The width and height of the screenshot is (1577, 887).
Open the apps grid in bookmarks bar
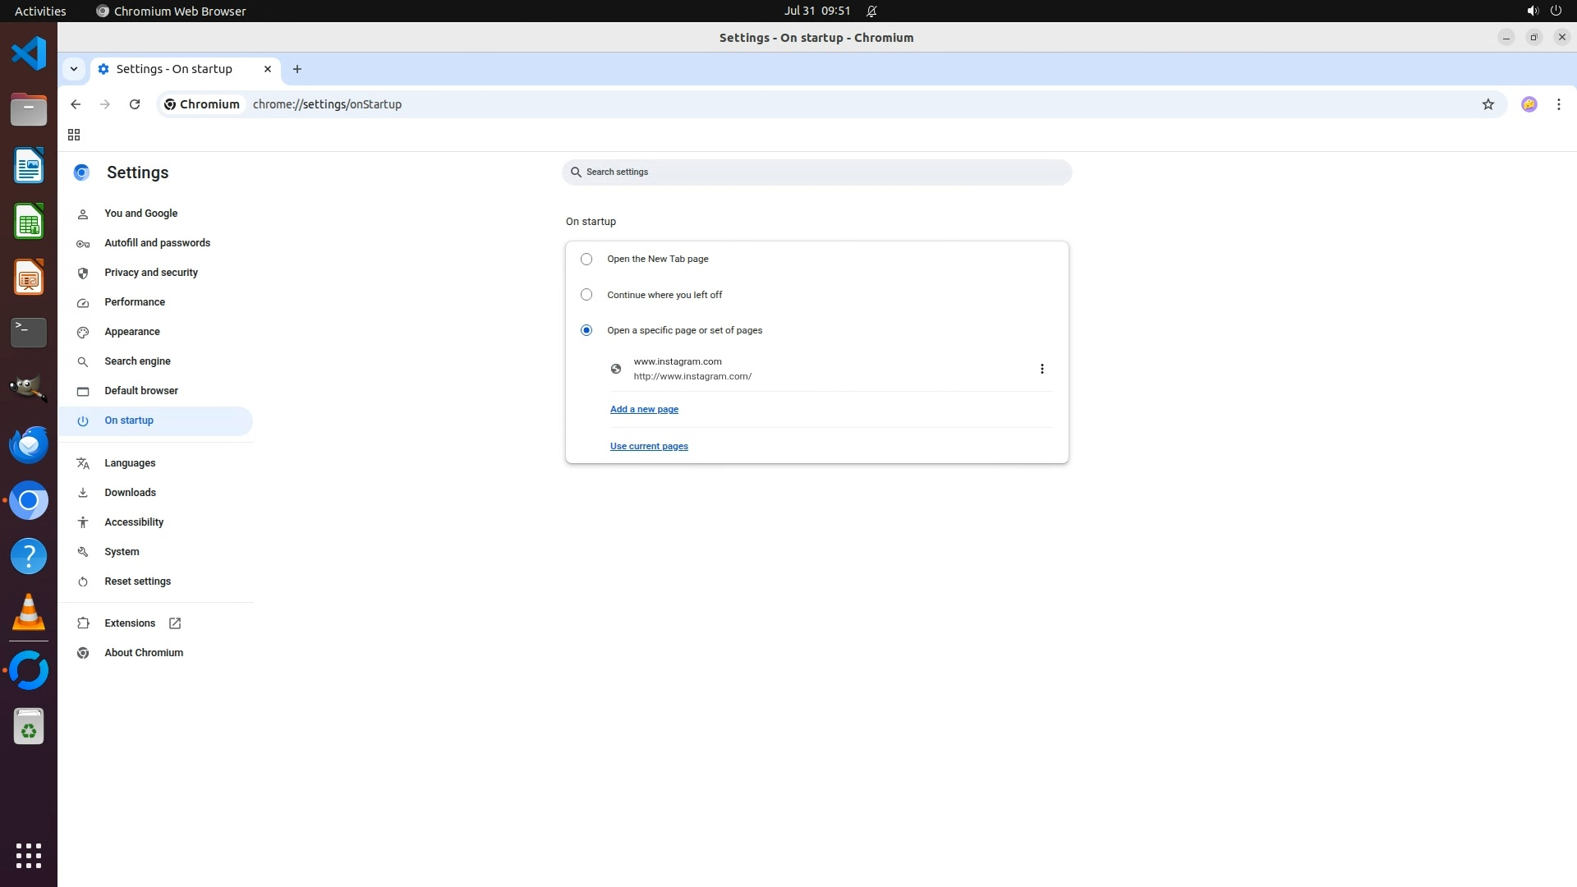coord(74,135)
